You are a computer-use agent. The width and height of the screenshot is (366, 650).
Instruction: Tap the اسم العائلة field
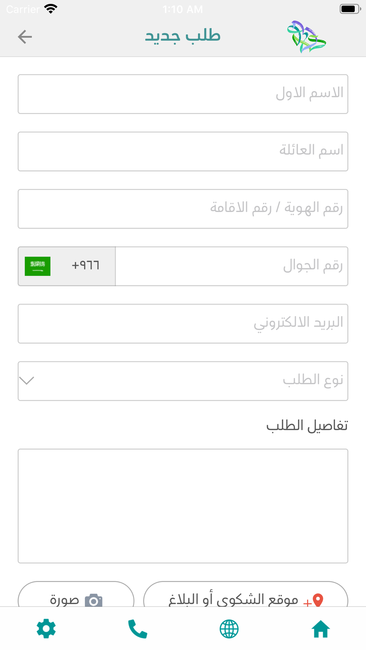(x=183, y=151)
